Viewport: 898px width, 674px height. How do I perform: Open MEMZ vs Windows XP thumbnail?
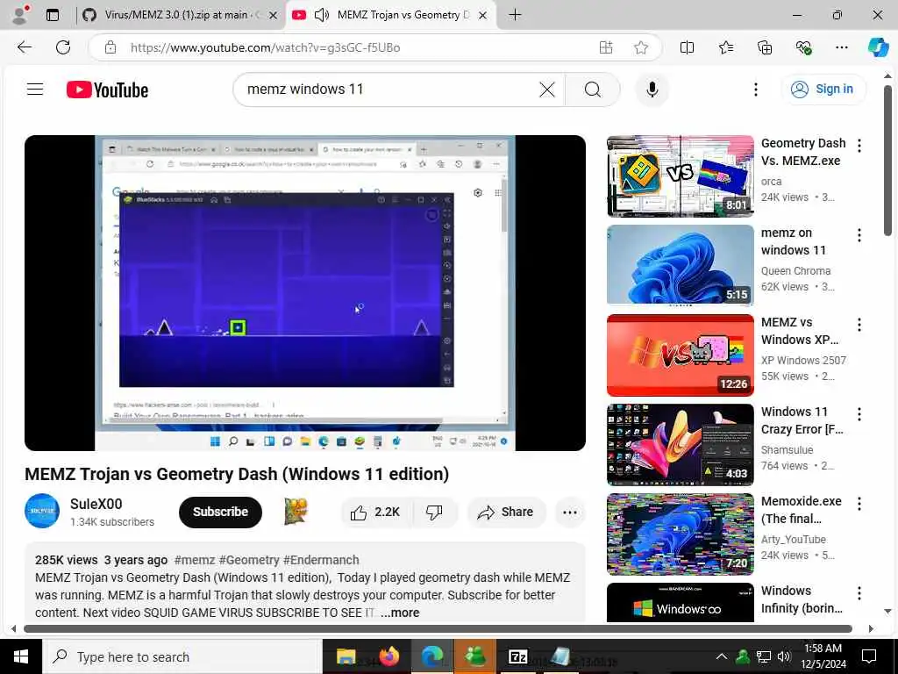coord(681,355)
